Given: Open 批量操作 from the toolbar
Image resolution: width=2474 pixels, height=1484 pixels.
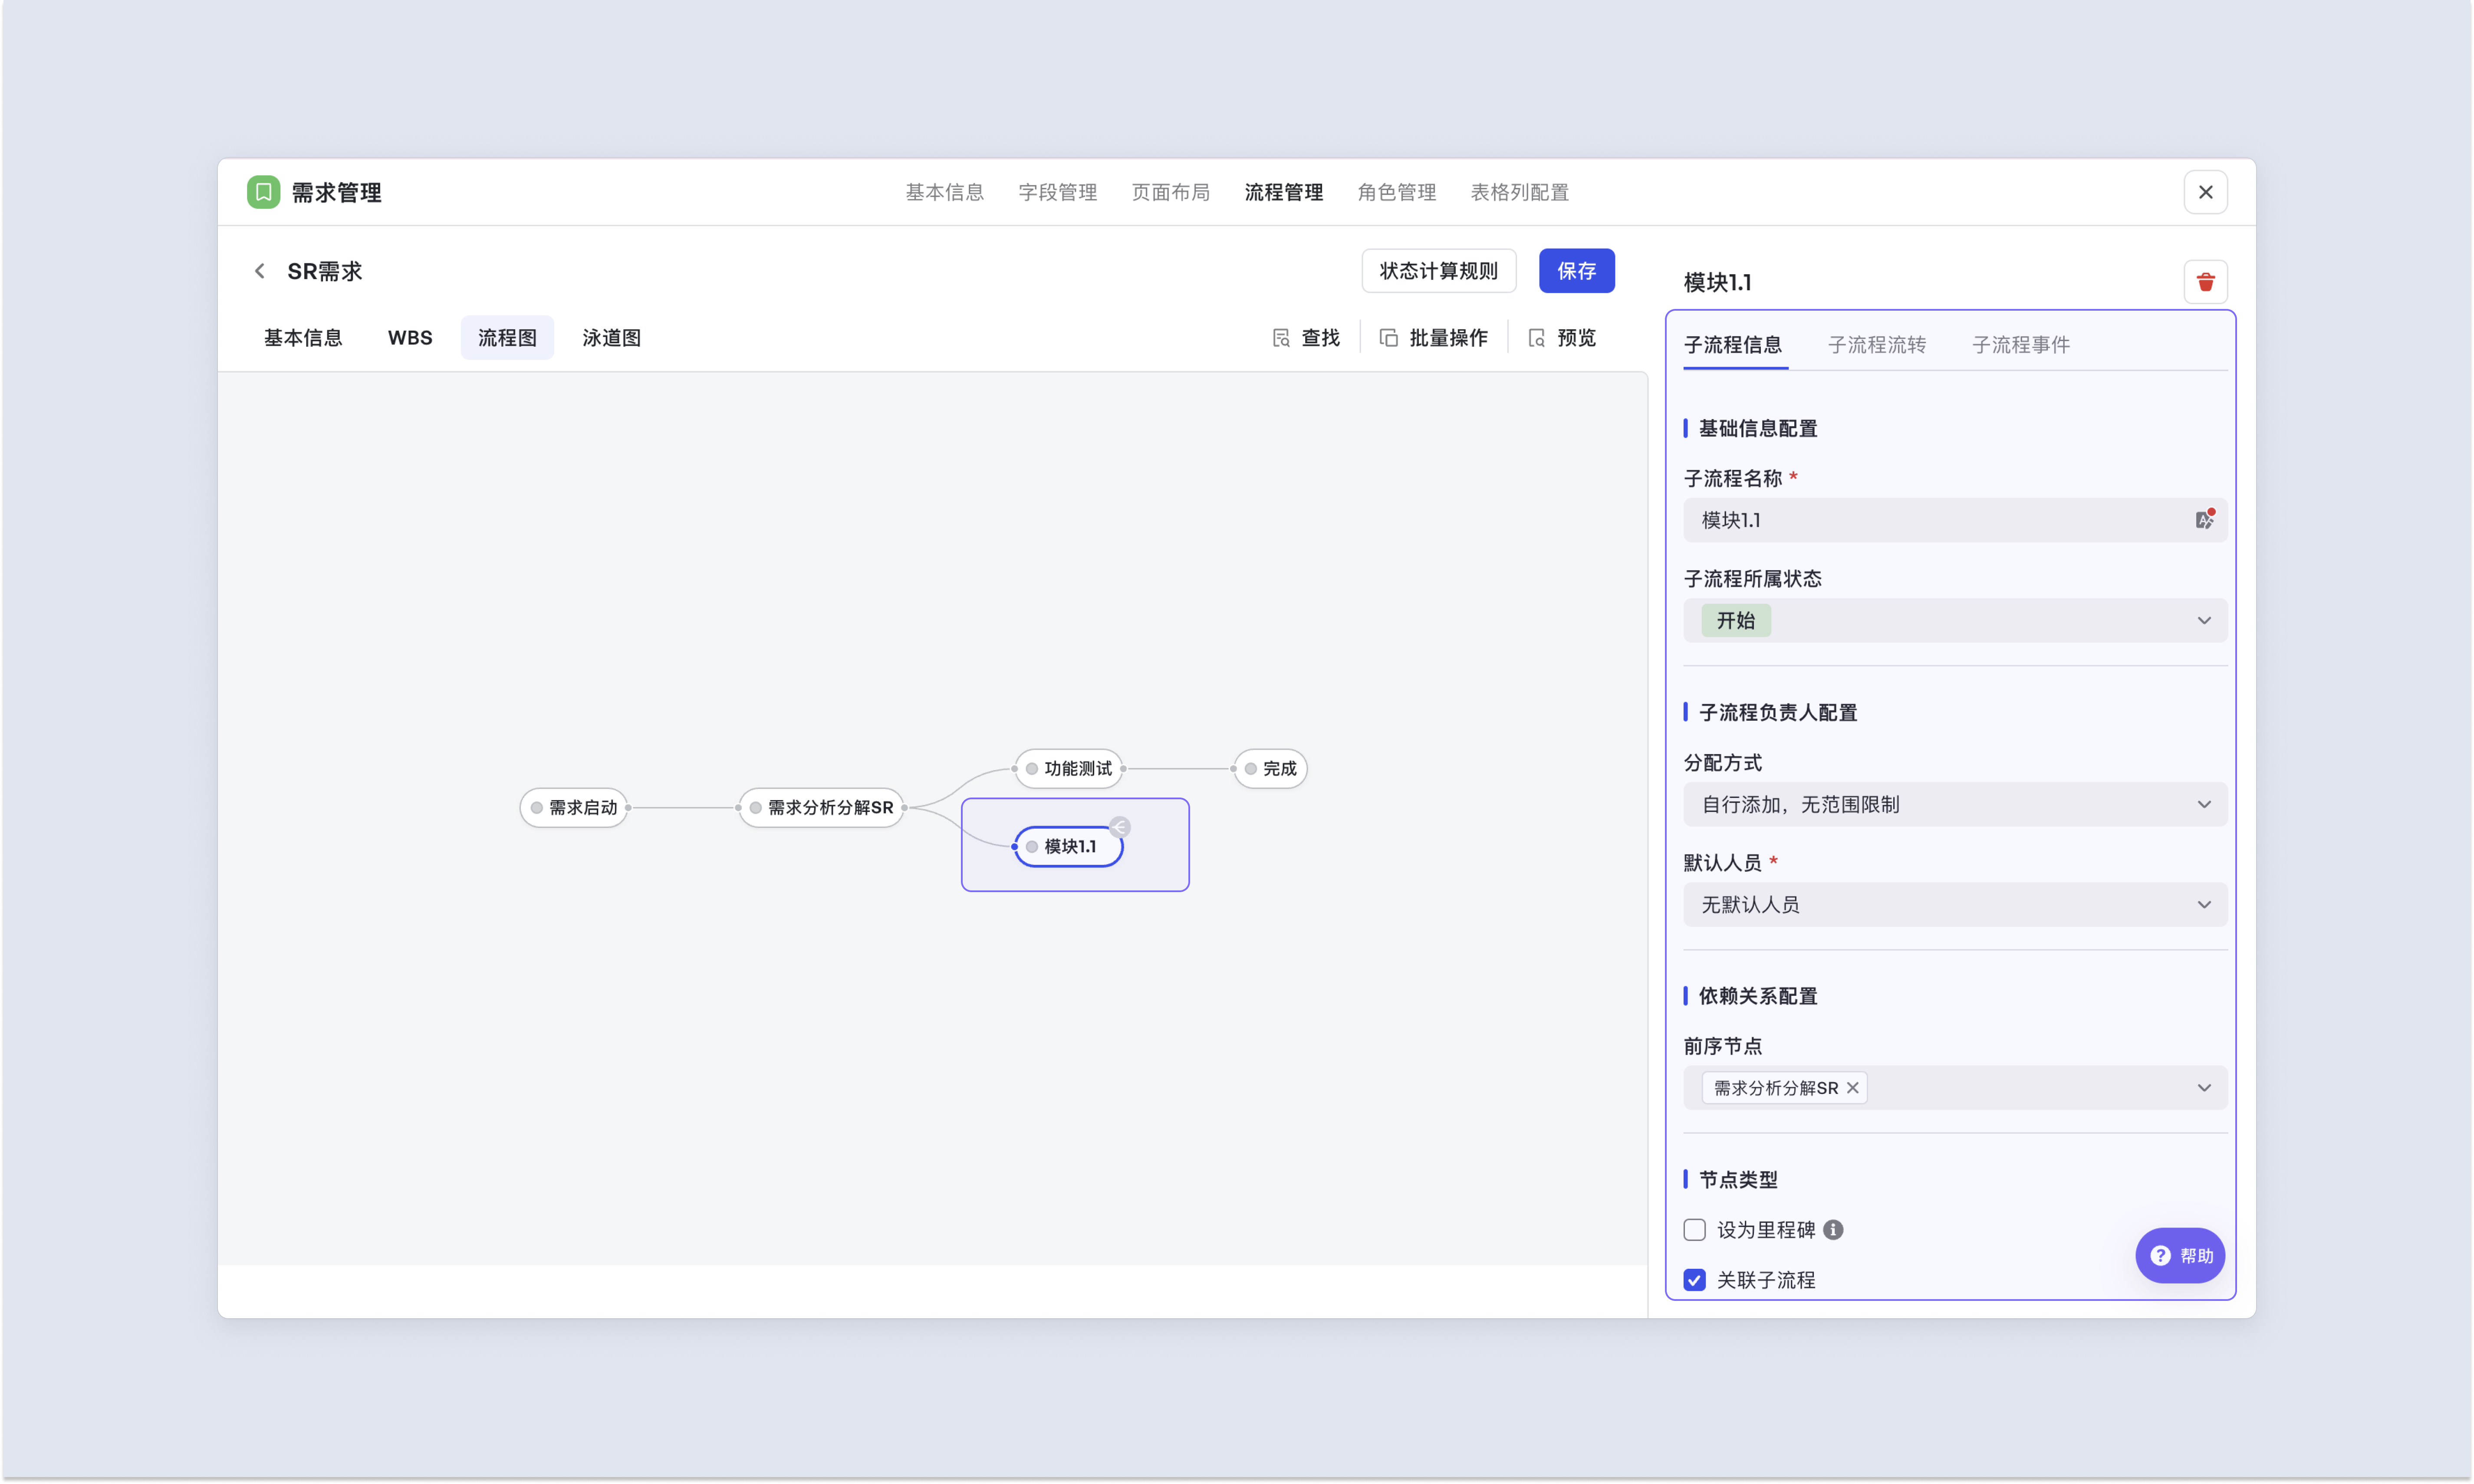Looking at the screenshot, I should (x=1433, y=338).
